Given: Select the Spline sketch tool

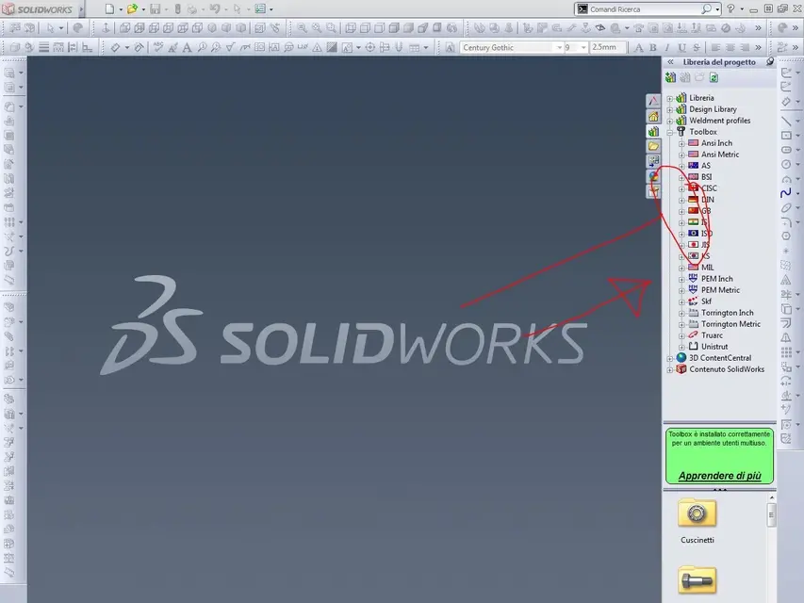Looking at the screenshot, I should 786,193.
